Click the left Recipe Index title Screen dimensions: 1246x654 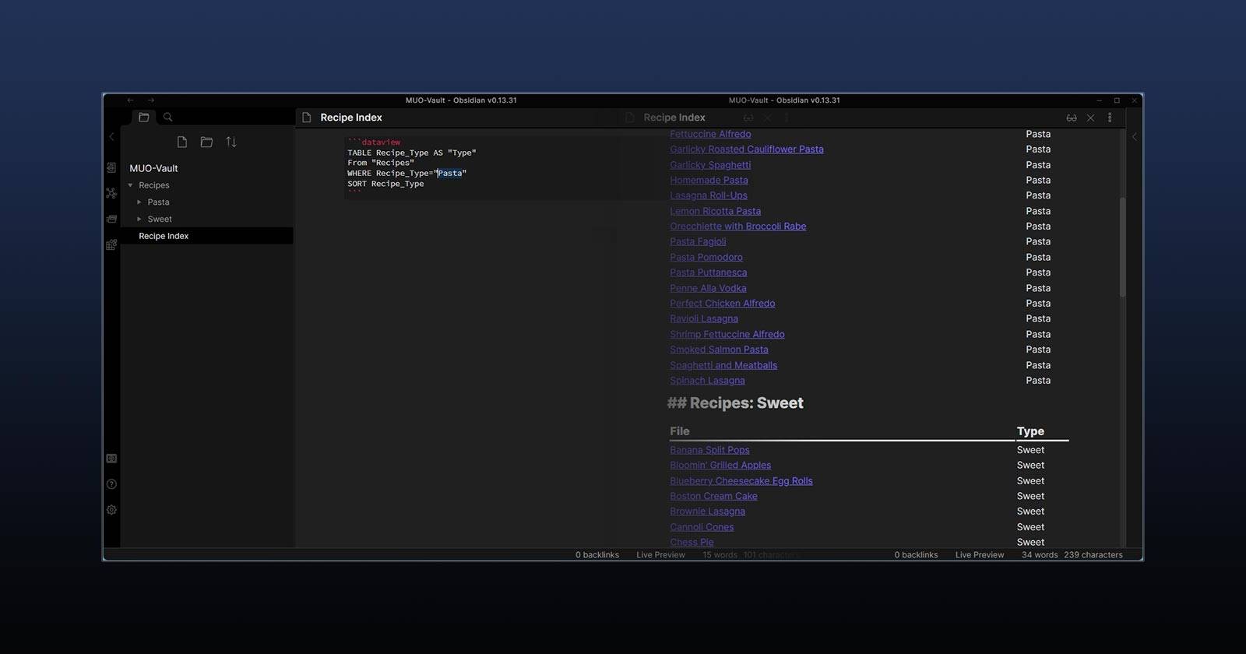(x=351, y=118)
